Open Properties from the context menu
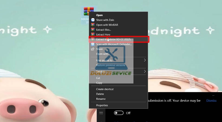Screen dimensions: 222x122 (118, 105)
